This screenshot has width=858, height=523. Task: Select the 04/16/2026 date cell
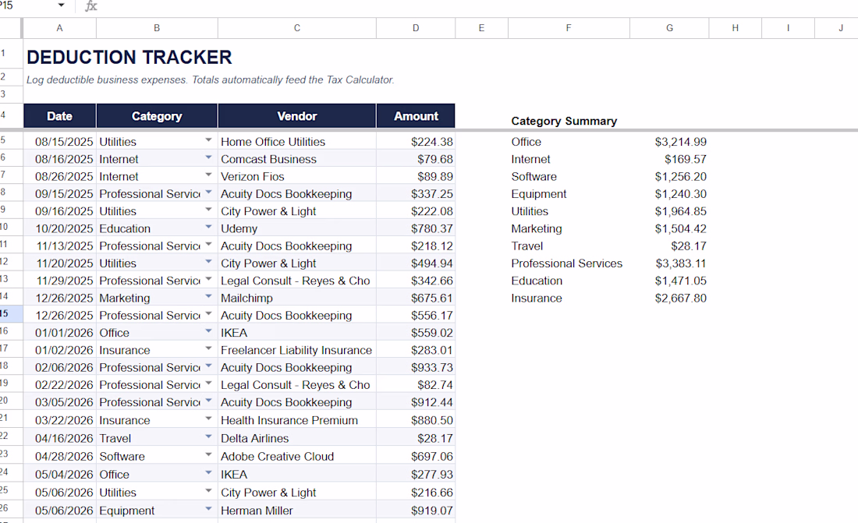[x=59, y=438]
